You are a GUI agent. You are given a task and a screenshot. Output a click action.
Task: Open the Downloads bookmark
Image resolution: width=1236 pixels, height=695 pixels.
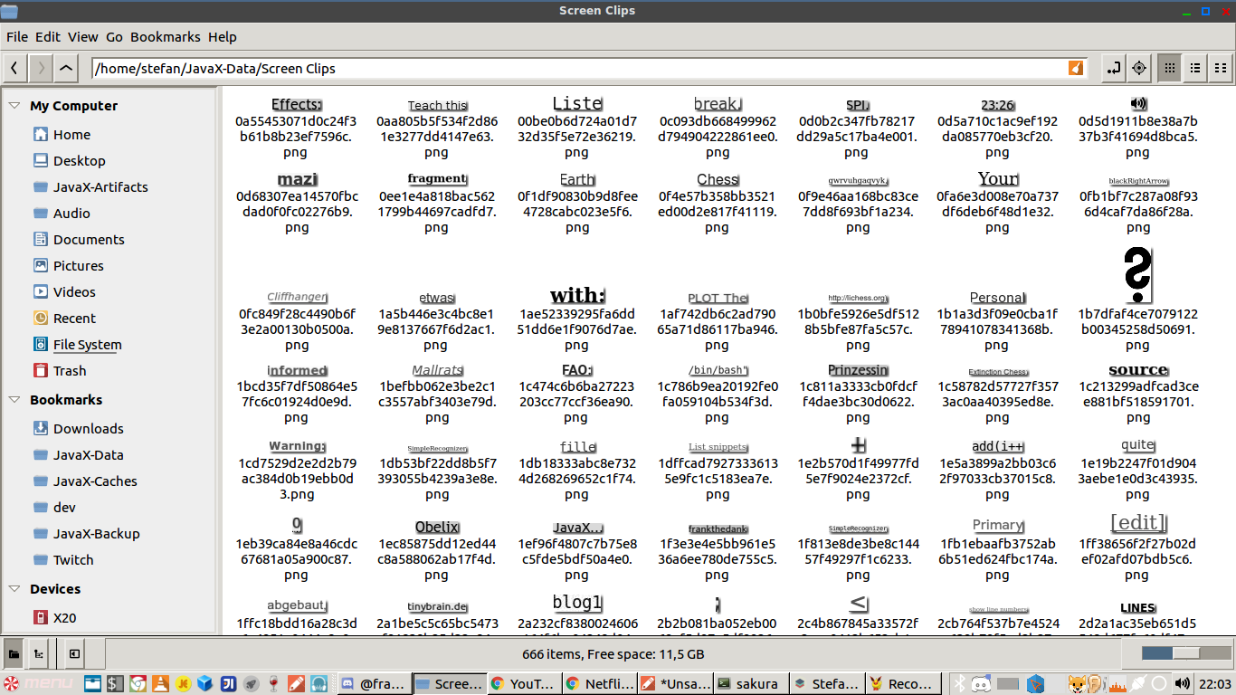(x=88, y=429)
